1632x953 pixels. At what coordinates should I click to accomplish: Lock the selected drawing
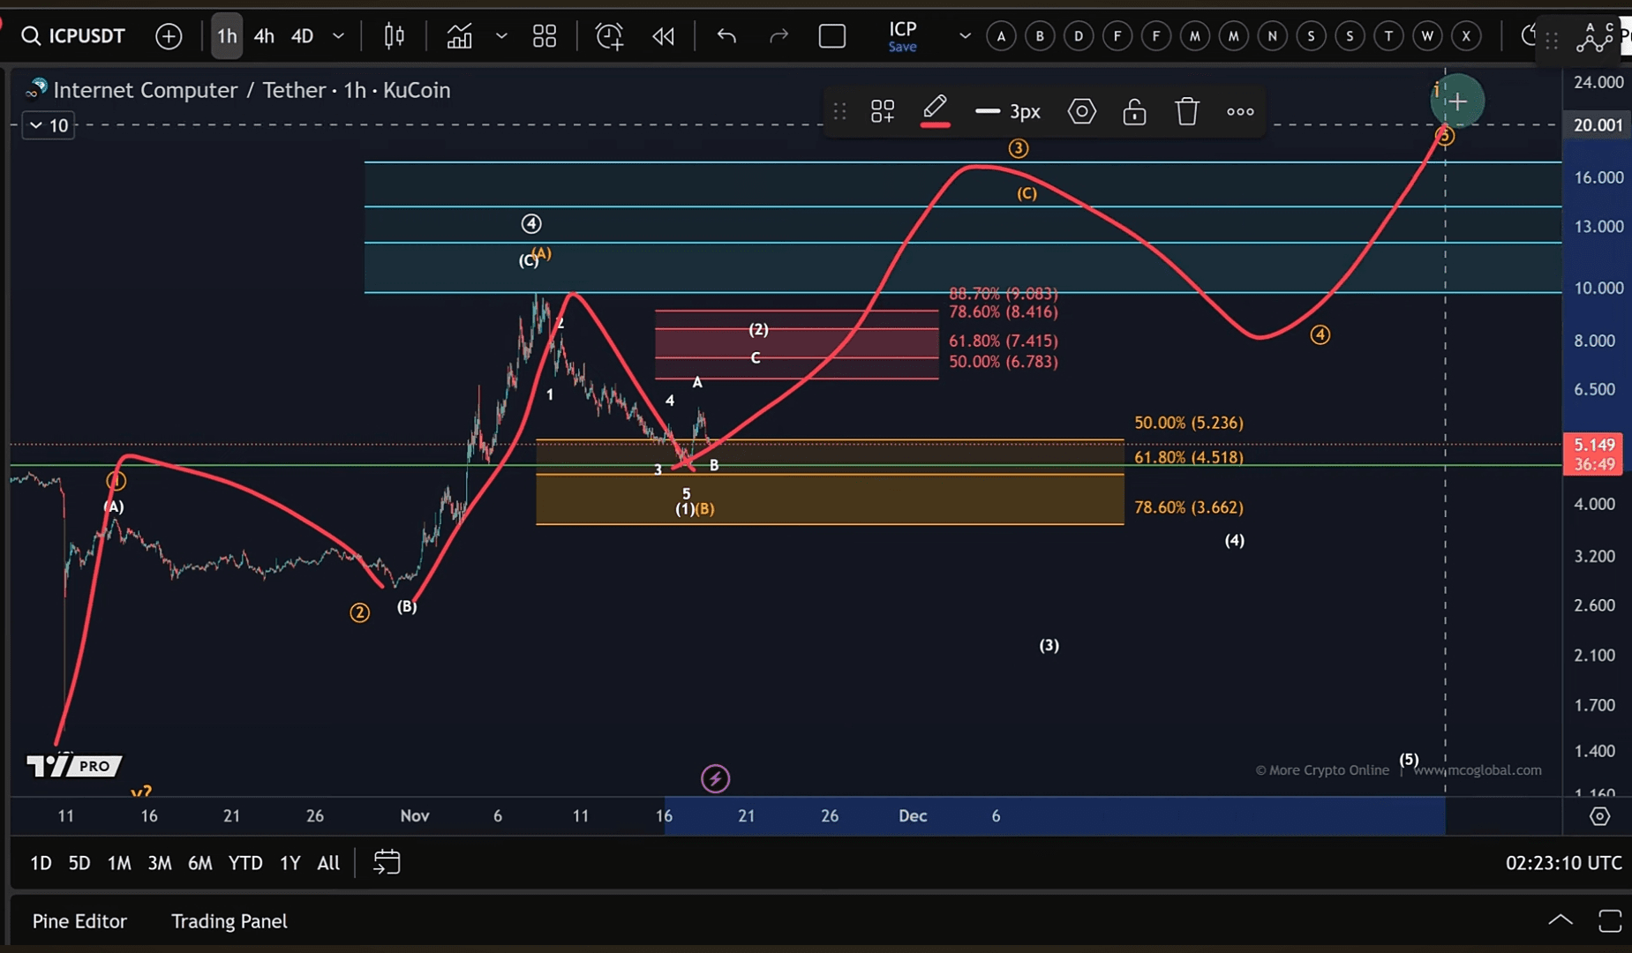click(1134, 111)
